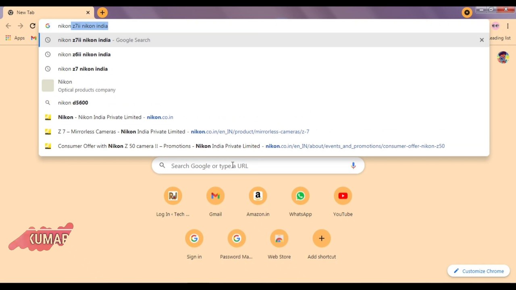Open the Gmail shortcut tile
The image size is (516, 290).
(x=215, y=202)
